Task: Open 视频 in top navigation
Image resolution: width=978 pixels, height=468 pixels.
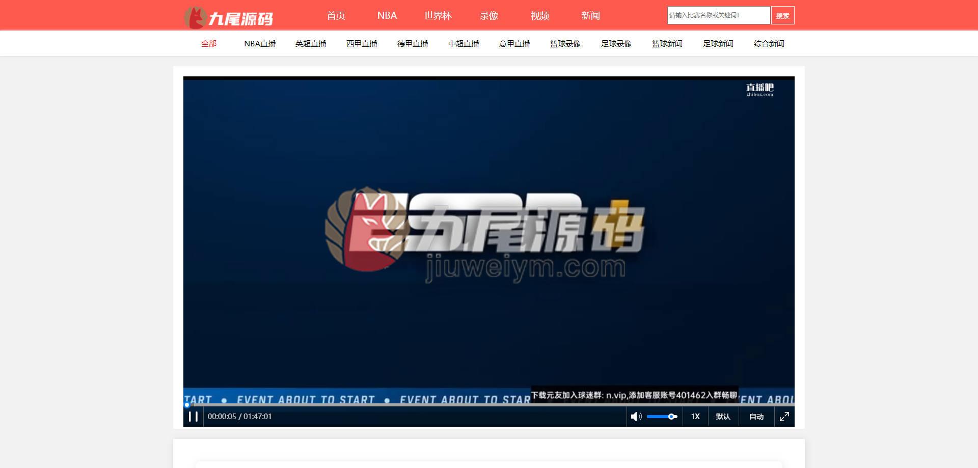Action: click(540, 16)
